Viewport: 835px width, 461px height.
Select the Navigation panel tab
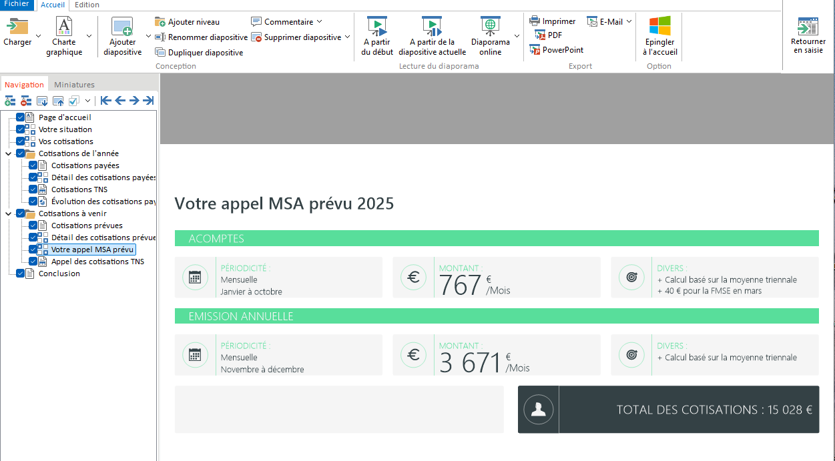[24, 85]
